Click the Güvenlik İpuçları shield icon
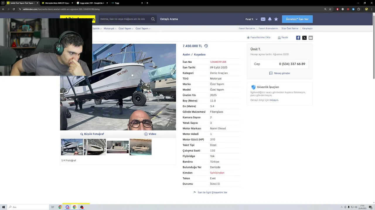 253,87
